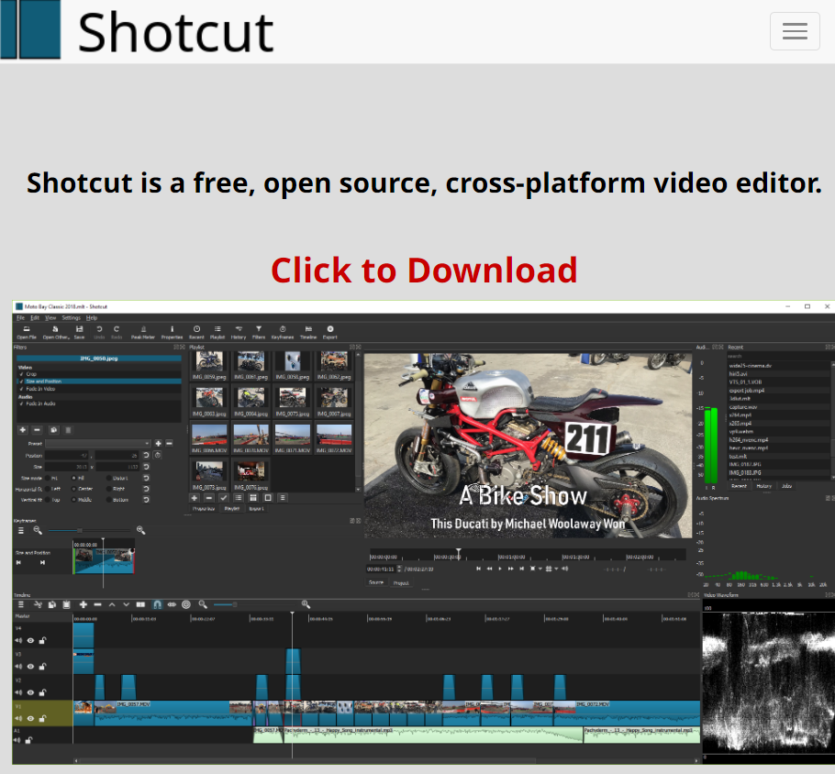
Task: Mute track V2 with its speaker icon
Action: (18, 692)
